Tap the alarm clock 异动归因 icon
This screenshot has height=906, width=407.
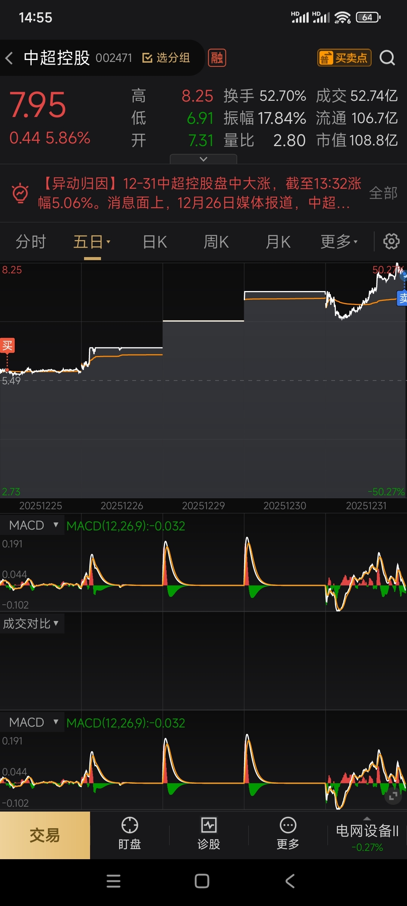pyautogui.click(x=20, y=193)
